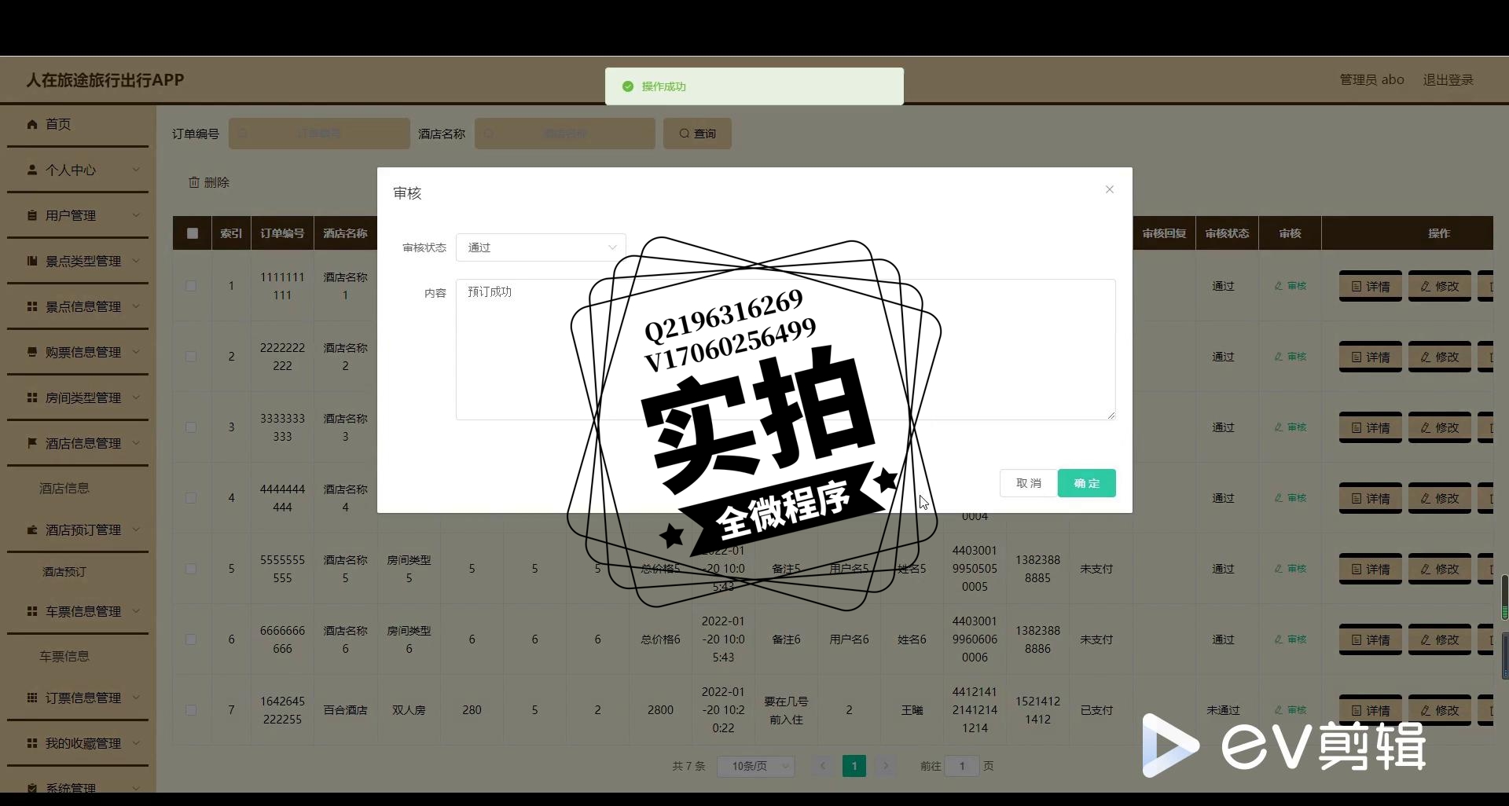Check the row 2 checkbox
The height and width of the screenshot is (806, 1509).
point(191,357)
